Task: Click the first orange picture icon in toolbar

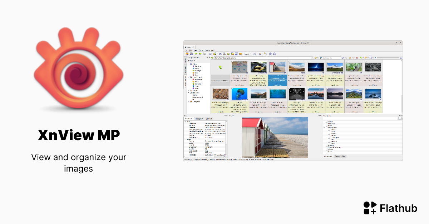Action: (187, 54)
